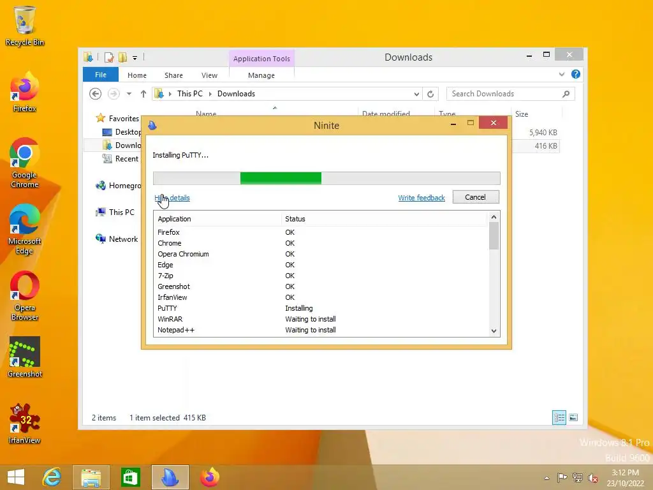The width and height of the screenshot is (653, 490).
Task: Click the Ninite title bar app icon
Action: pyautogui.click(x=152, y=125)
